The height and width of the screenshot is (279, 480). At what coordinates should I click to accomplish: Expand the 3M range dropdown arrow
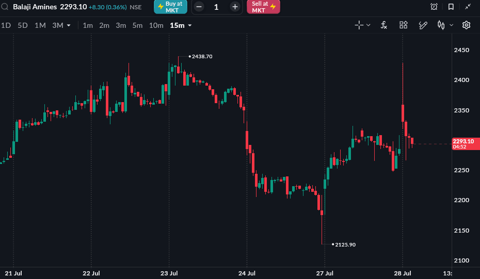point(69,25)
